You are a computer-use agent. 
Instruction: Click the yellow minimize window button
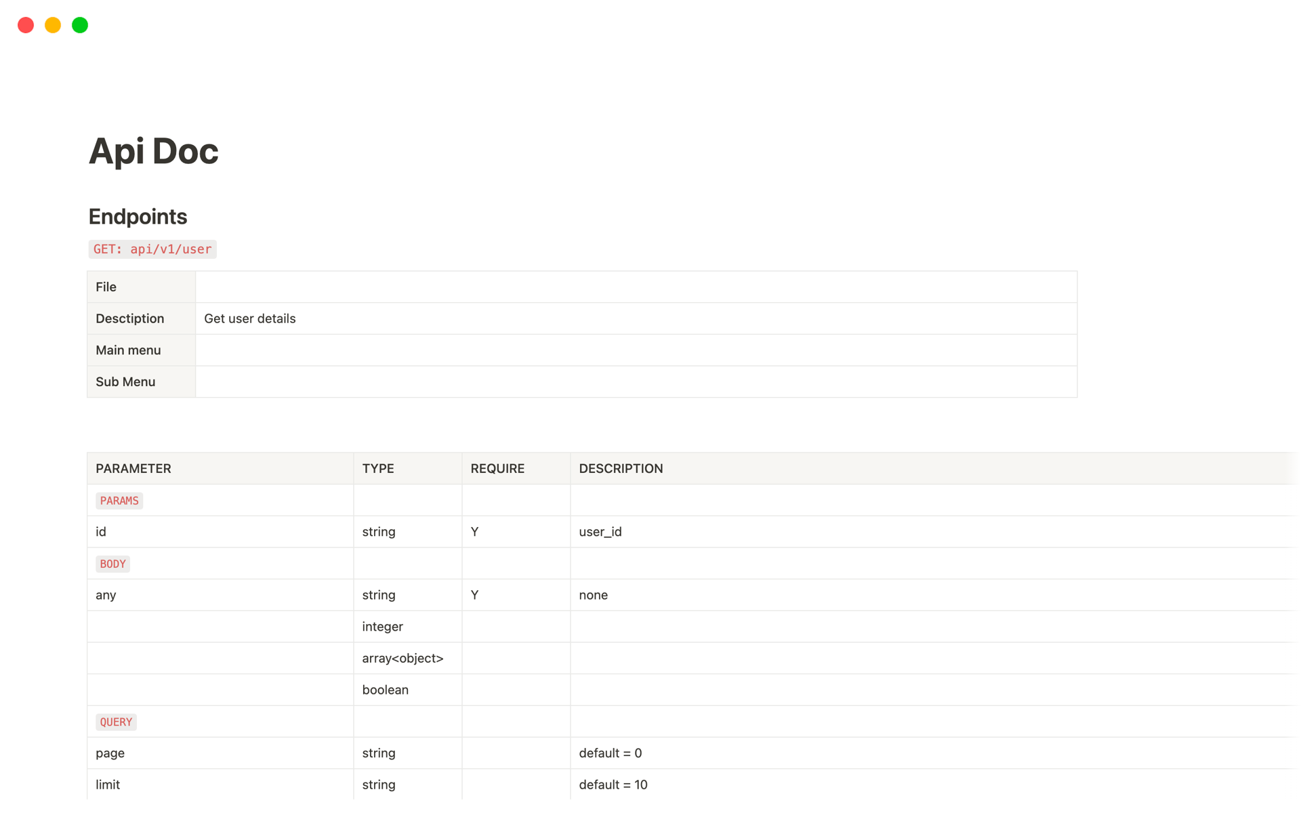tap(53, 25)
